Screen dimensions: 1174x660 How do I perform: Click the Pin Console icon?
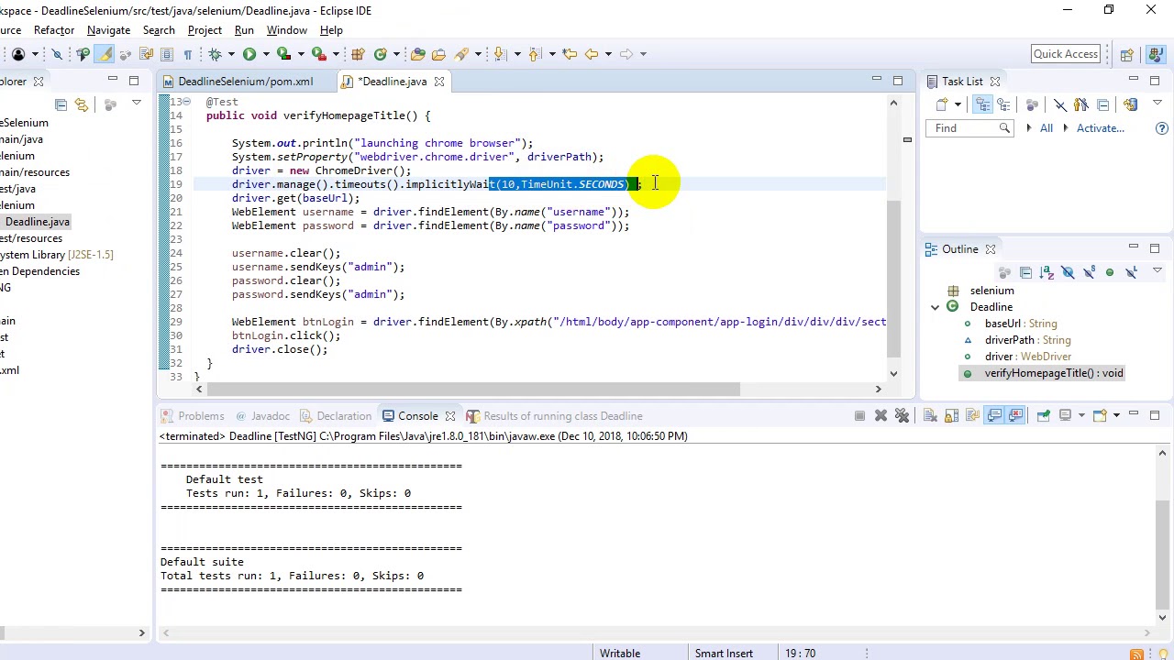[x=1043, y=416]
